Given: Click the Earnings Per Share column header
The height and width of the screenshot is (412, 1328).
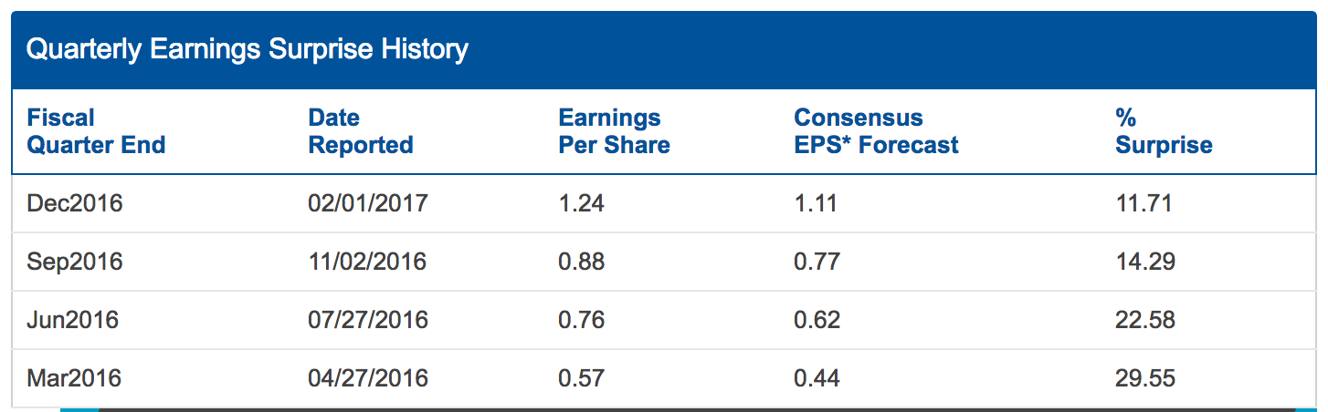Looking at the screenshot, I should tap(614, 131).
